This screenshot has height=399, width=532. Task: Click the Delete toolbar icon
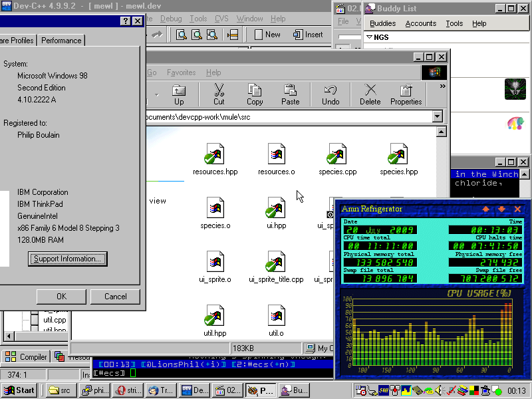[x=370, y=94]
